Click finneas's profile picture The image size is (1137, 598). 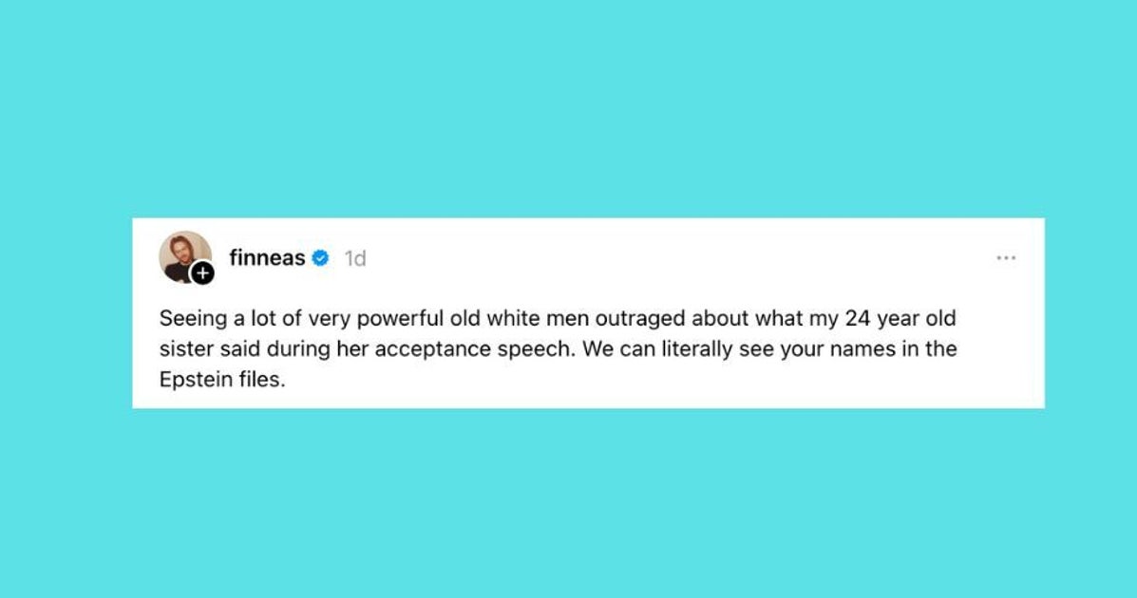pos(183,254)
